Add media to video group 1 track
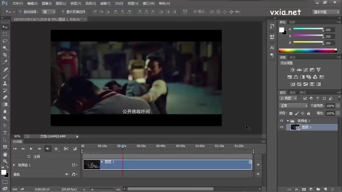 (258, 165)
